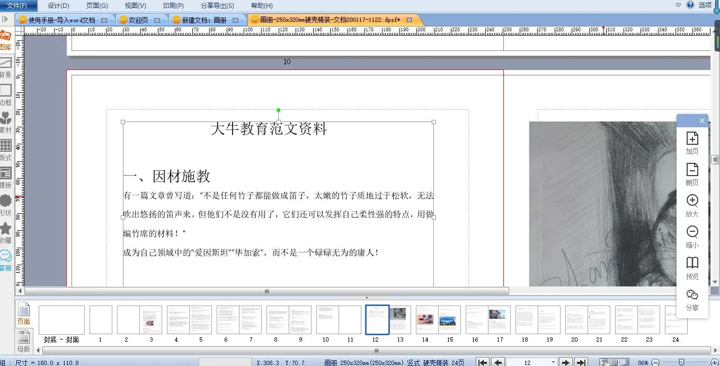The image size is (720, 366).
Task: Switch to the 欢迎页 tab
Action: click(x=138, y=20)
